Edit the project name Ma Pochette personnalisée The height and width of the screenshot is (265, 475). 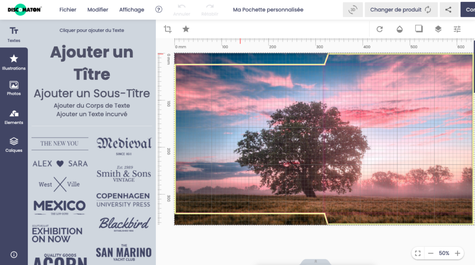pyautogui.click(x=268, y=10)
